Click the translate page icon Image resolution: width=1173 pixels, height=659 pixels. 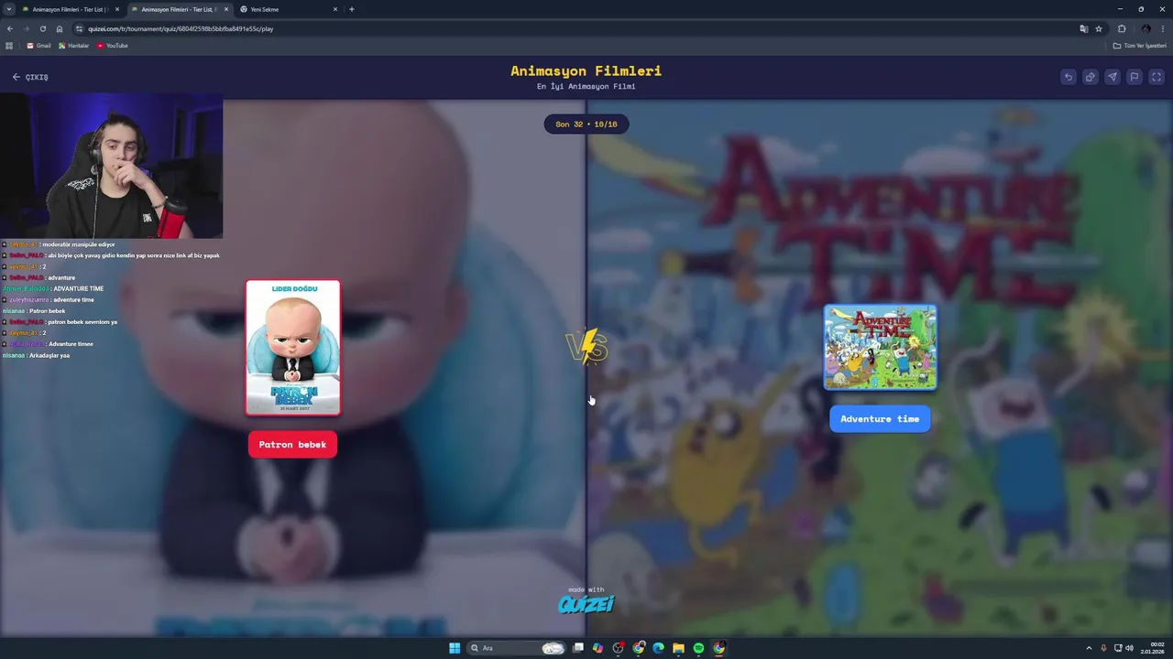click(x=1084, y=28)
